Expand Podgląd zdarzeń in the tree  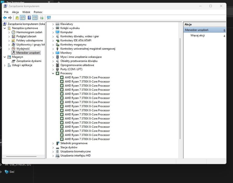click(9, 36)
